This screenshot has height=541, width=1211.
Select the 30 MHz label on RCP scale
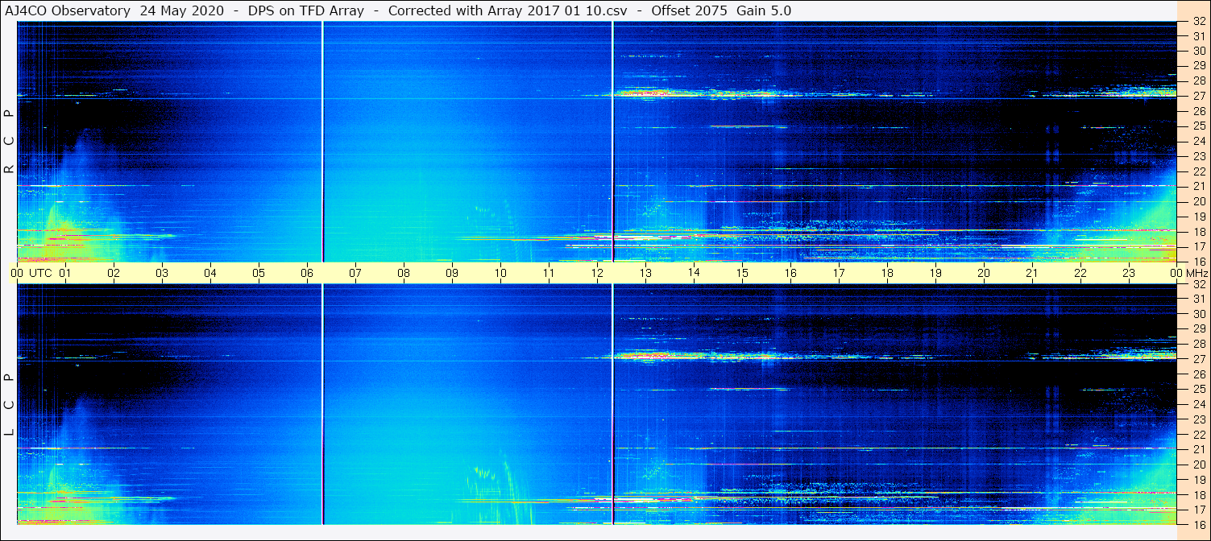pyautogui.click(x=1199, y=51)
